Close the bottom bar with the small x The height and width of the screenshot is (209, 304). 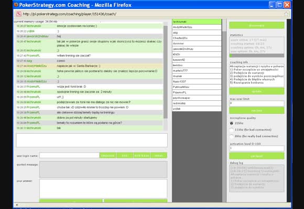coord(17,205)
